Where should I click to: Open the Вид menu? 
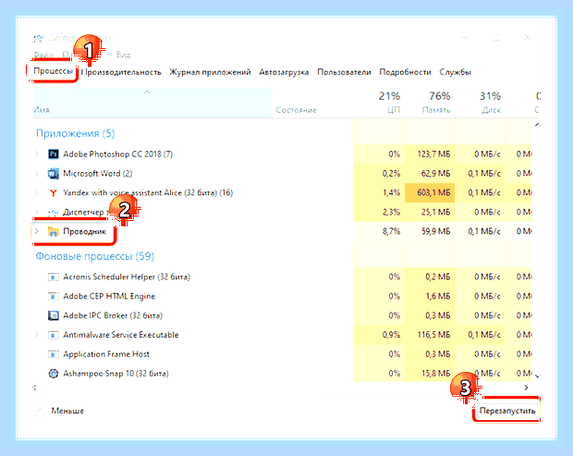[123, 55]
